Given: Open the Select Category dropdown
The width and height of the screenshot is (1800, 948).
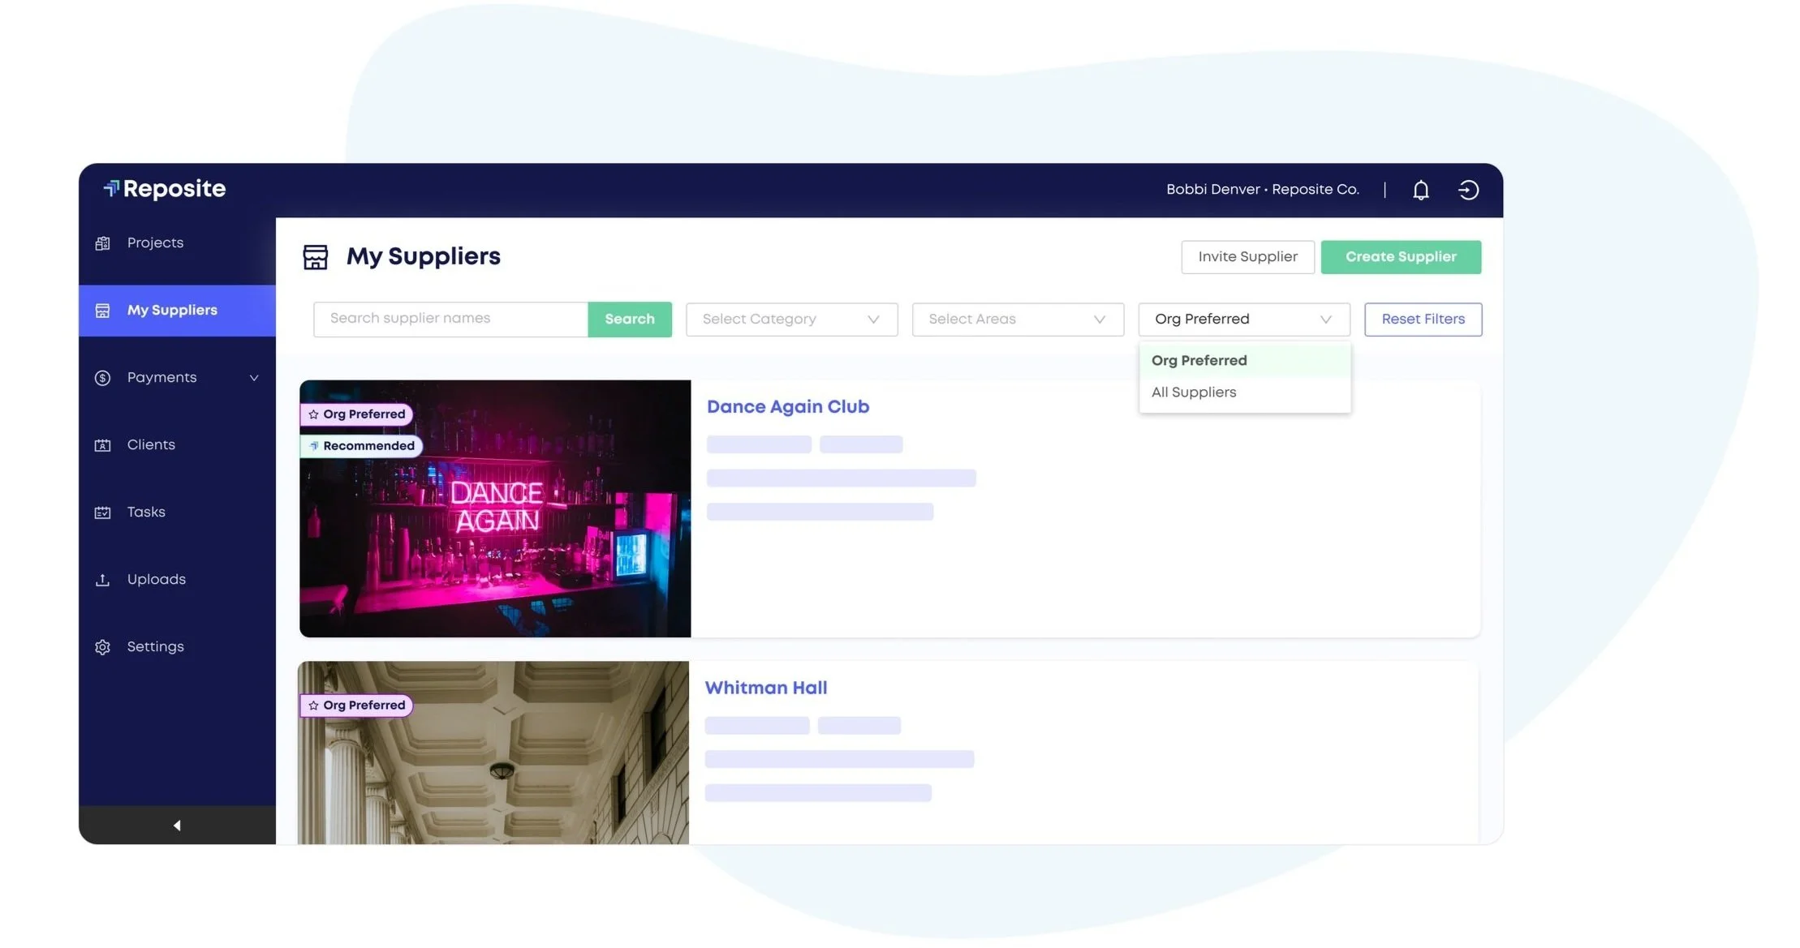Looking at the screenshot, I should pyautogui.click(x=791, y=320).
